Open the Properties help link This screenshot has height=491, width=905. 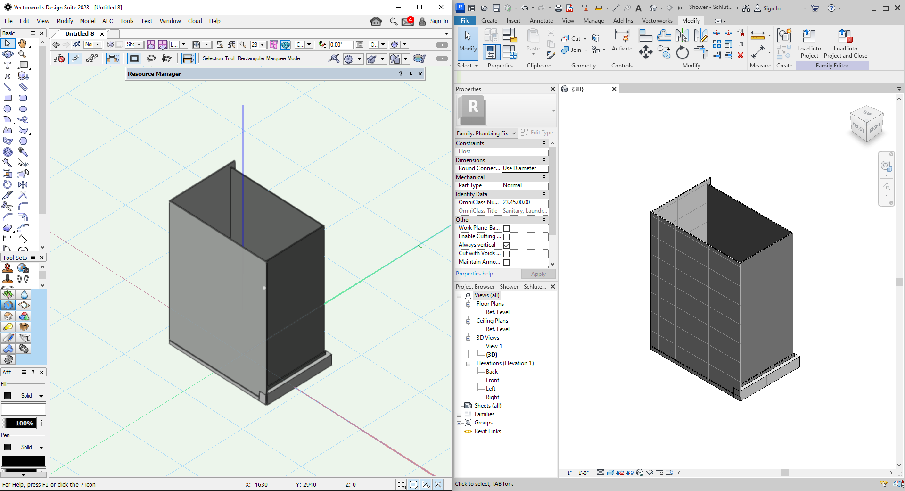474,274
